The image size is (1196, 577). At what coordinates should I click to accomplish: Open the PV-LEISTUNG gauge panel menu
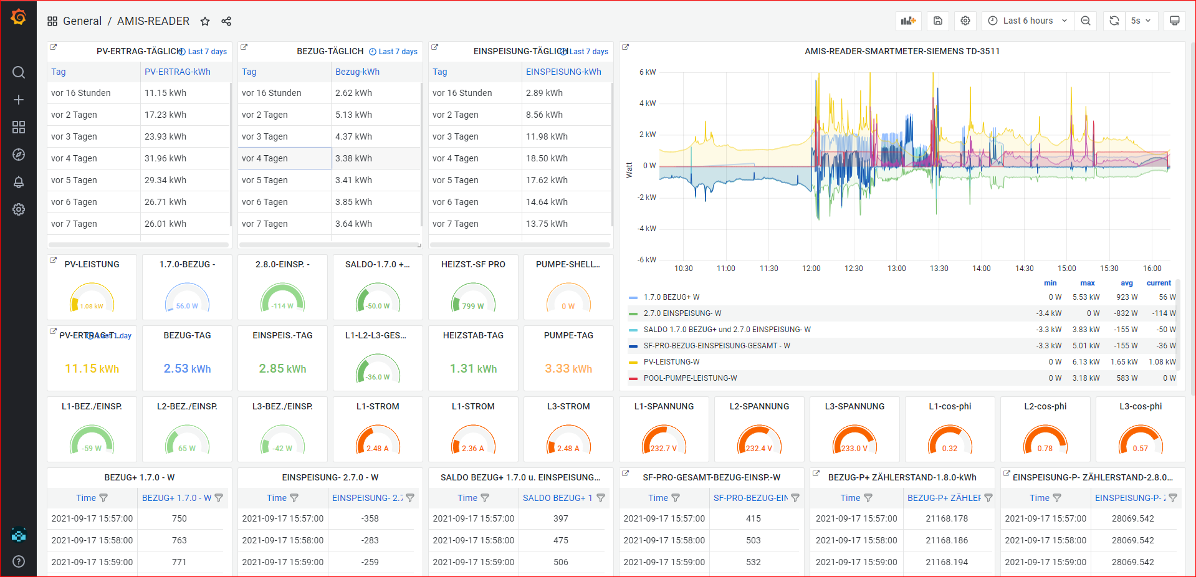pyautogui.click(x=92, y=264)
